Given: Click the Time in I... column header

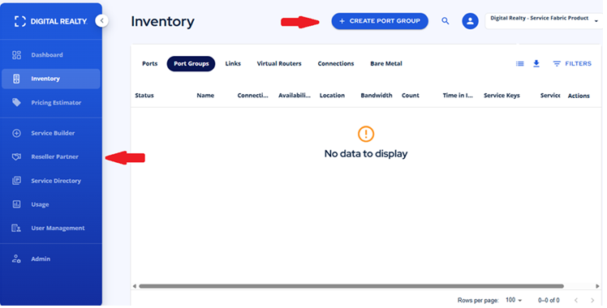Looking at the screenshot, I should (x=458, y=96).
